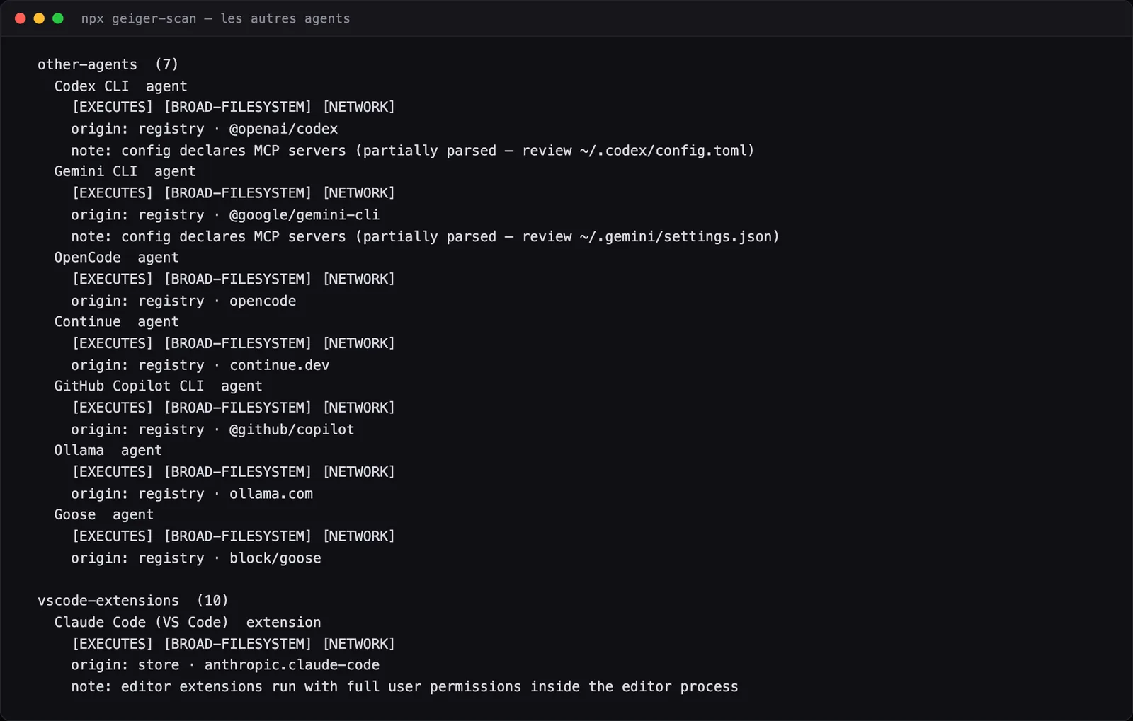This screenshot has height=721, width=1133.
Task: Click the [EXECUTES] tag under Goose
Action: coord(113,536)
